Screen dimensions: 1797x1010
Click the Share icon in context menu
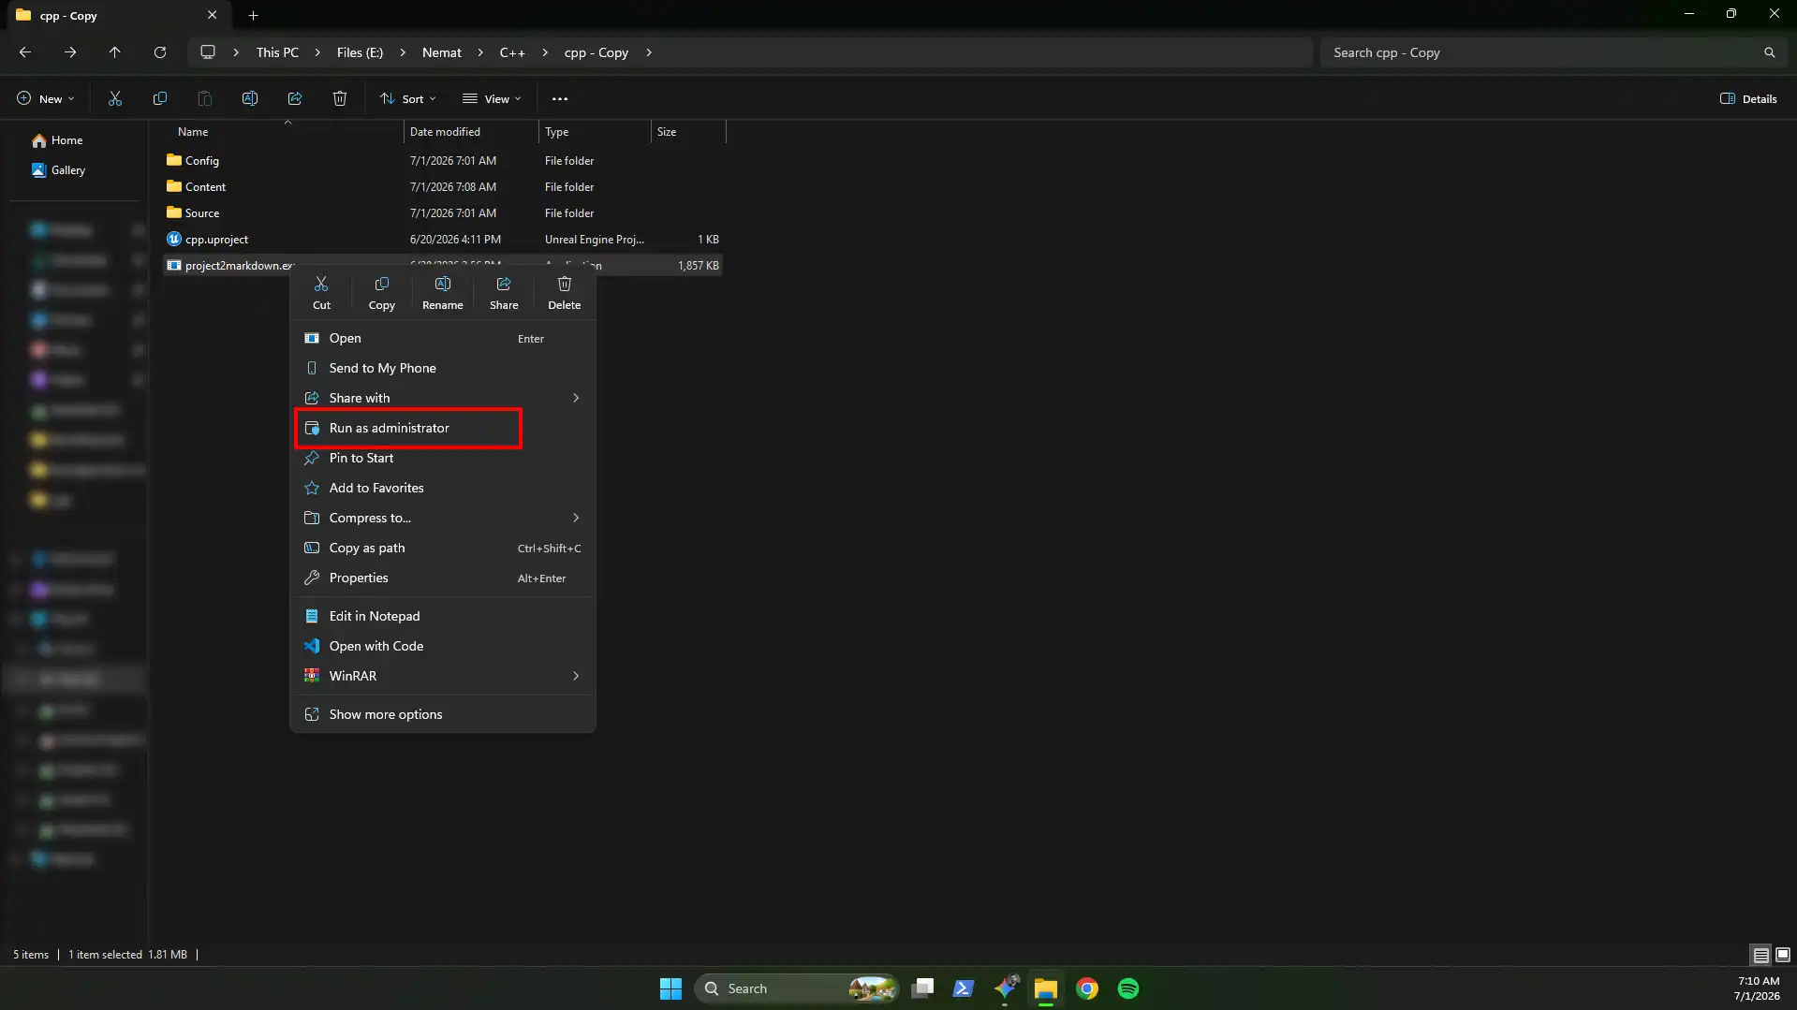[504, 292]
